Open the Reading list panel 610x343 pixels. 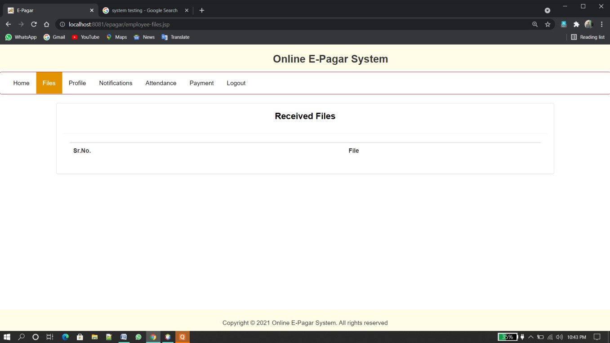(588, 37)
